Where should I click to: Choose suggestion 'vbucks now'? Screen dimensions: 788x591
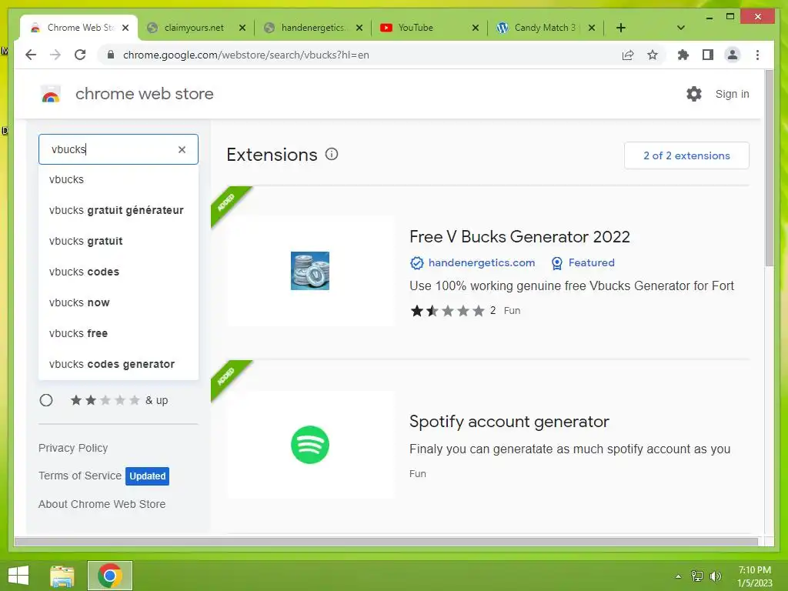119,302
